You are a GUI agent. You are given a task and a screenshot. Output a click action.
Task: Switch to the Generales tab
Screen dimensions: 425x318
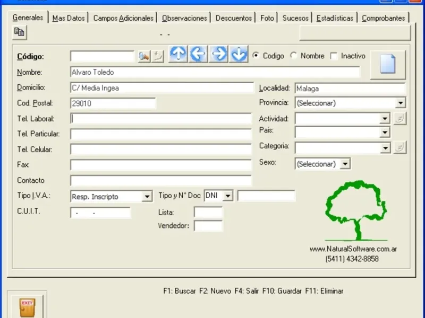click(x=28, y=17)
